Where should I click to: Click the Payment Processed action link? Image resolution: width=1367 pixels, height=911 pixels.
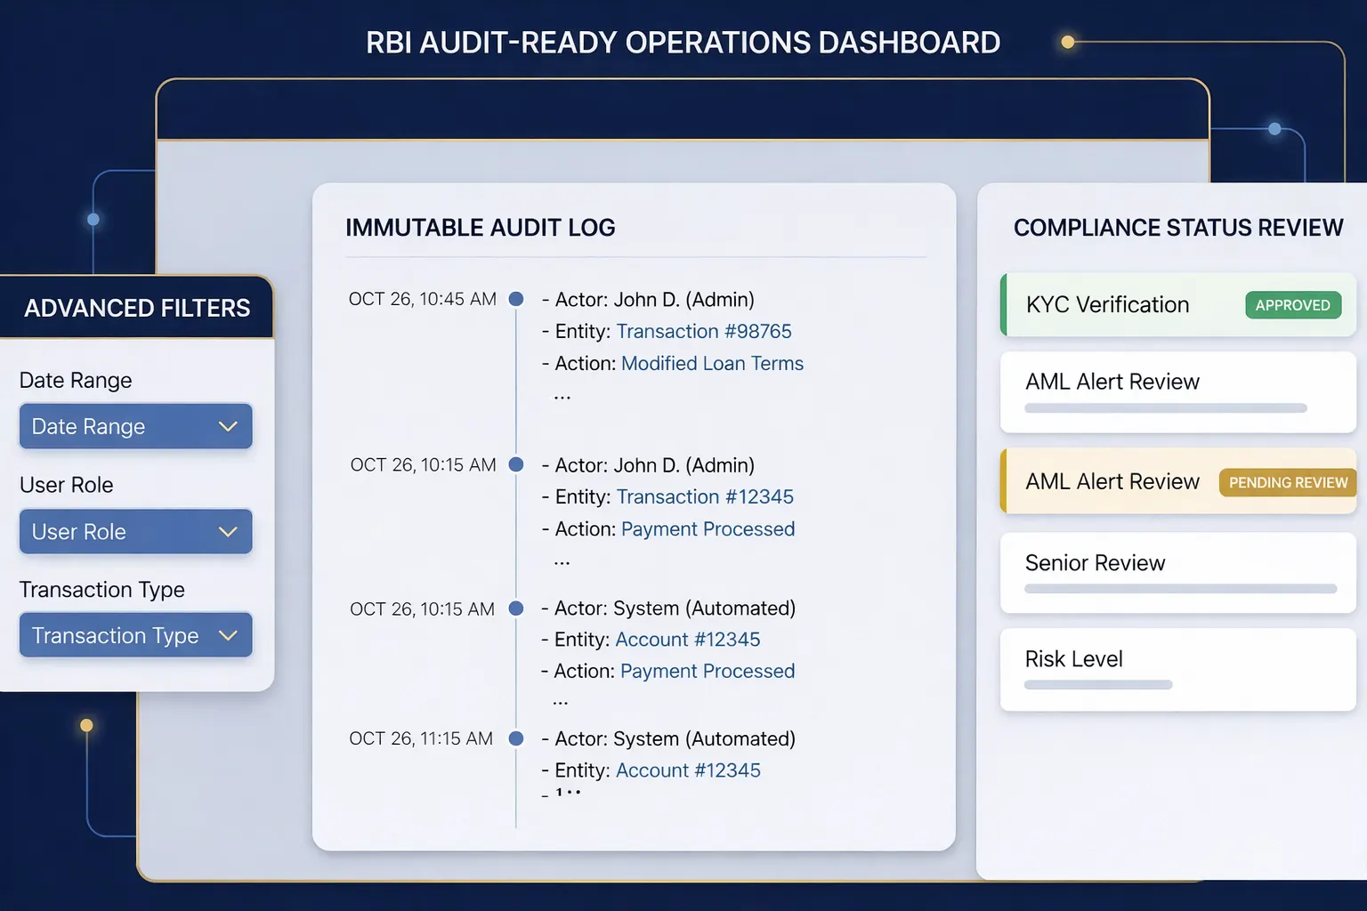click(x=708, y=528)
